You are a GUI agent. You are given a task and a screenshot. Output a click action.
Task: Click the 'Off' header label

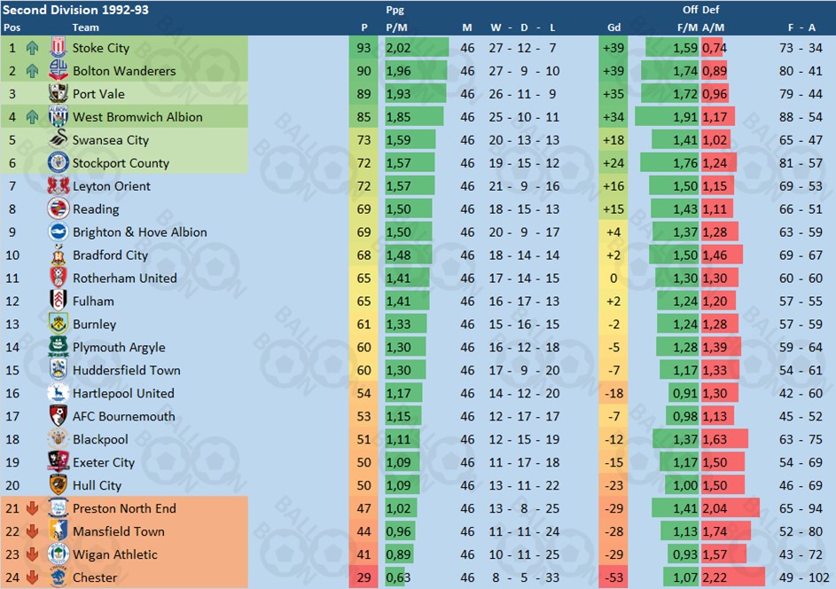click(x=690, y=10)
